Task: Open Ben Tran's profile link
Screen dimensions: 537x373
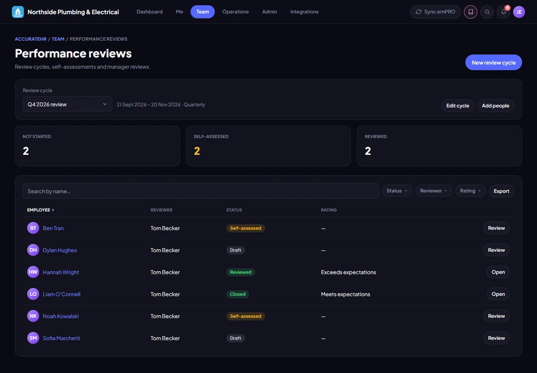Action: coord(53,228)
